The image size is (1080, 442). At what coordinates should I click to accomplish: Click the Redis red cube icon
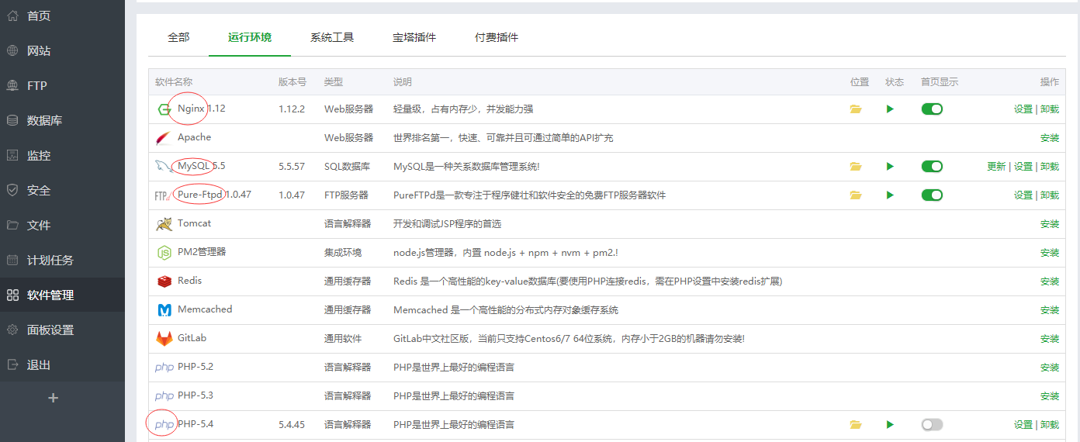click(x=164, y=281)
